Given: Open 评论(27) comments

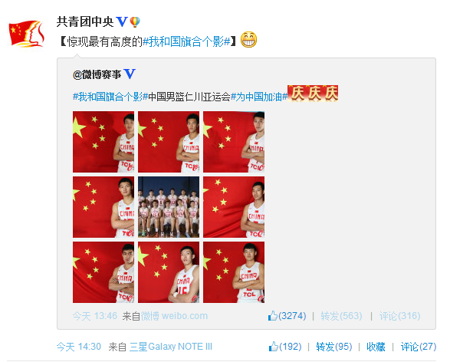Looking at the screenshot, I should click(x=418, y=347).
